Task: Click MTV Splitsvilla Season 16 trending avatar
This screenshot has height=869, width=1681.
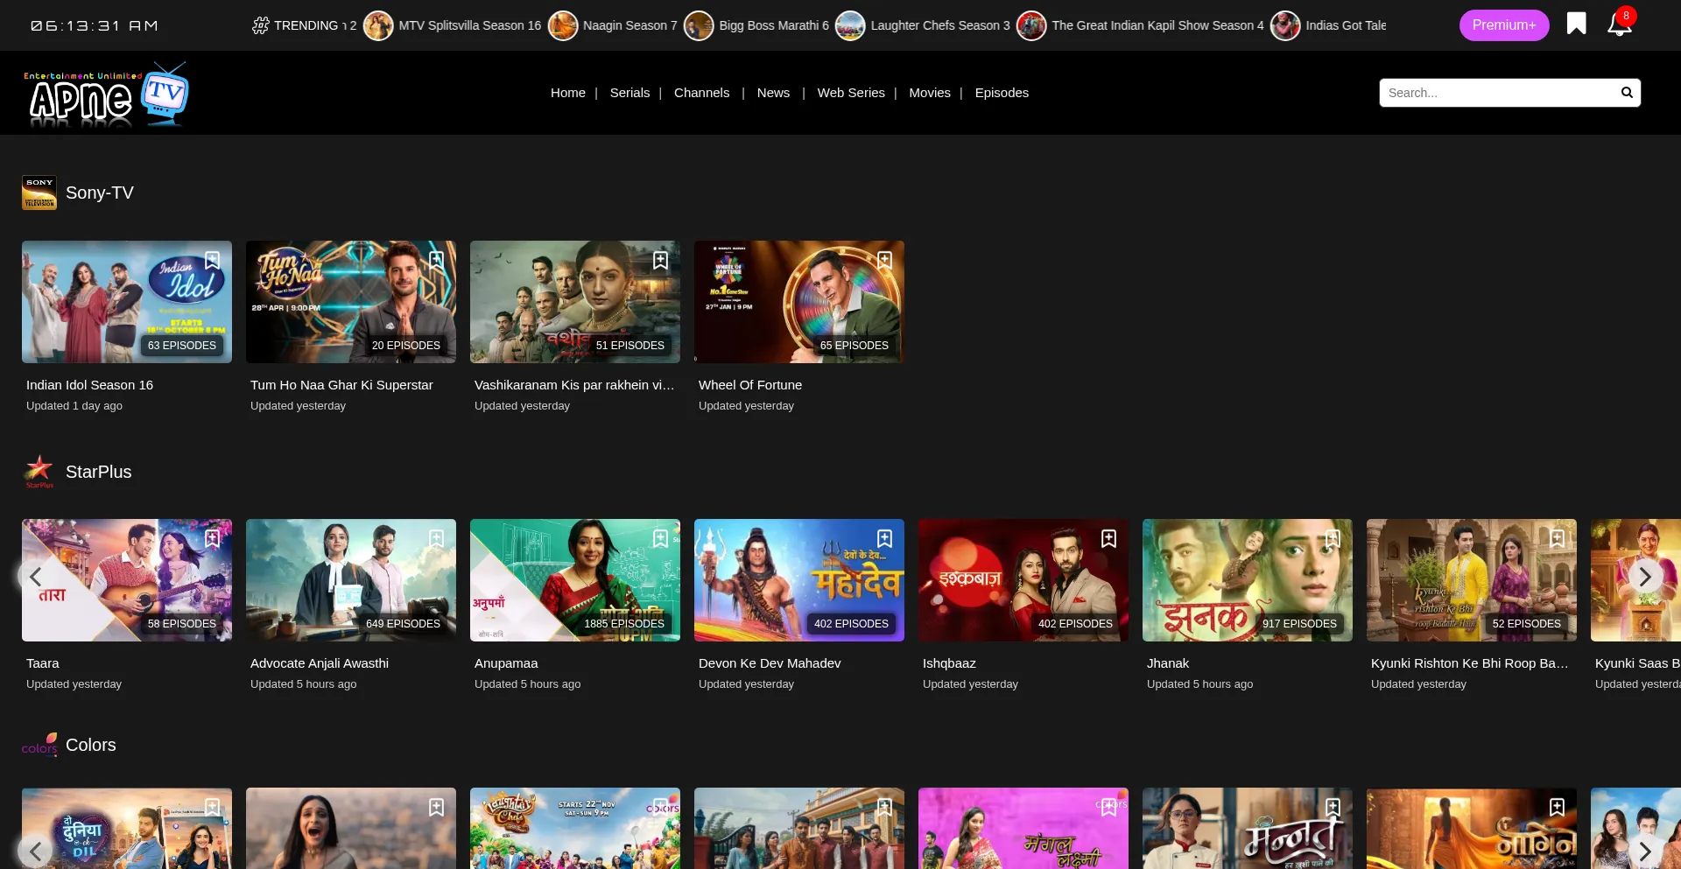Action: click(x=378, y=25)
